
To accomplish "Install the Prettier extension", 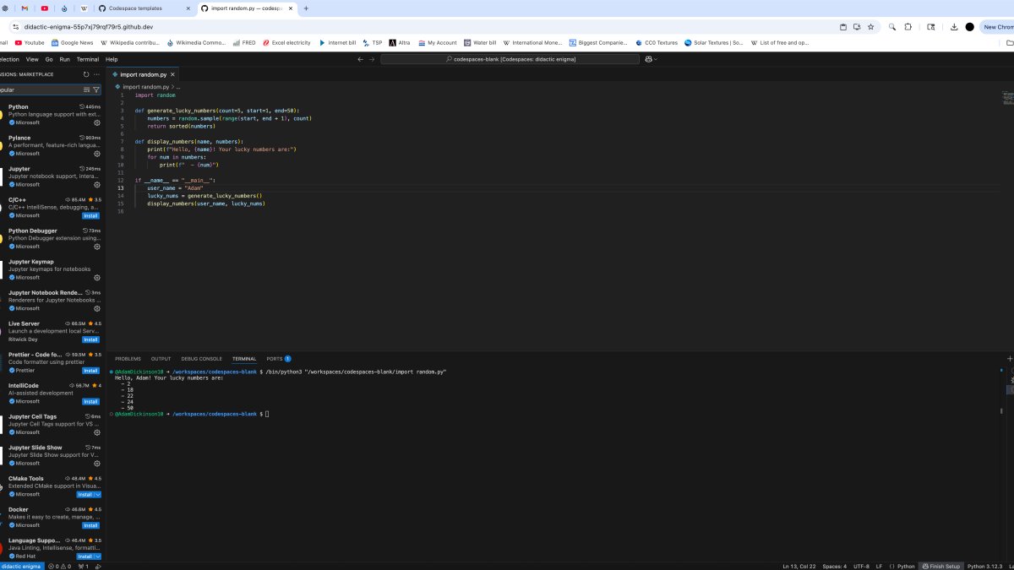I will point(90,371).
